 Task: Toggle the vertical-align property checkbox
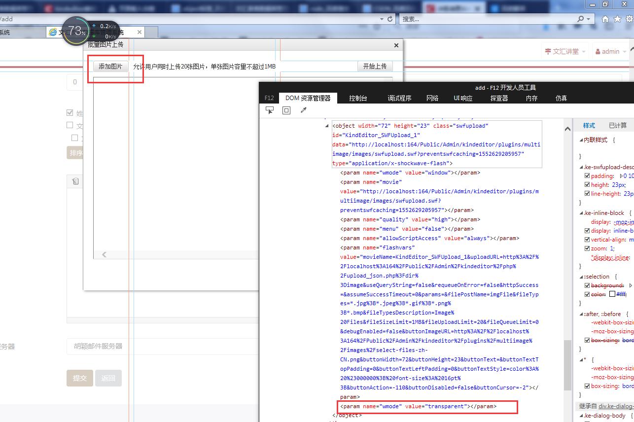[x=587, y=240]
